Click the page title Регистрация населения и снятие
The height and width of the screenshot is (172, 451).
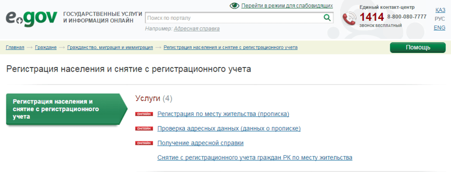128,69
